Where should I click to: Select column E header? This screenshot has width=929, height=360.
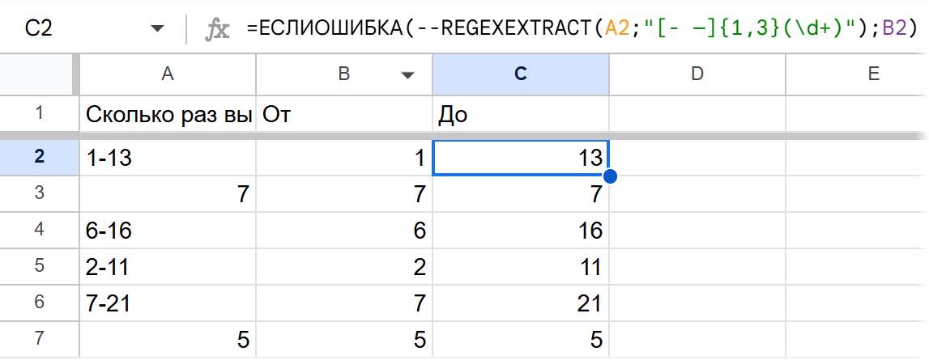tap(873, 74)
